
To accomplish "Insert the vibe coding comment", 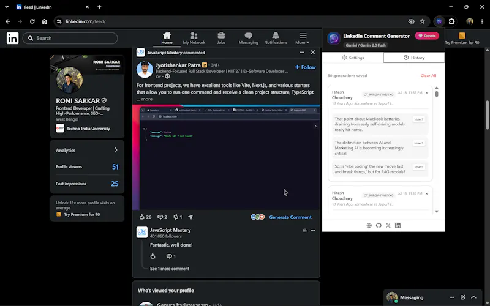I will point(419,166).
